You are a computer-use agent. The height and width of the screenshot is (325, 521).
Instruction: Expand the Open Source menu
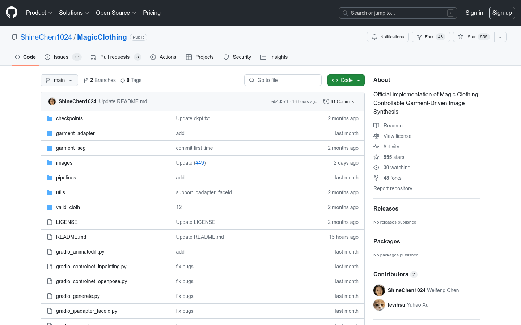click(x=116, y=13)
